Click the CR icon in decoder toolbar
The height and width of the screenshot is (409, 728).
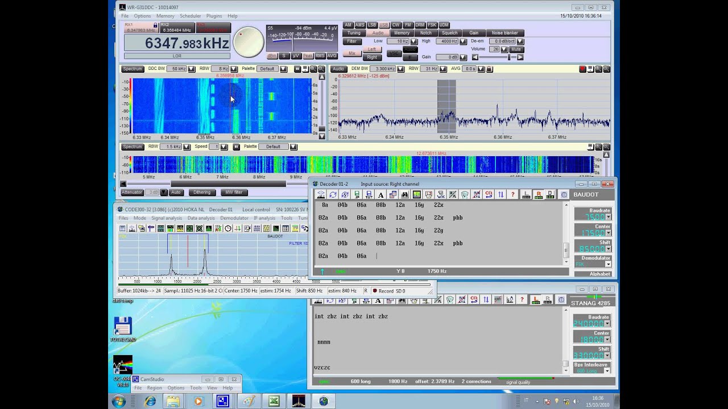pyautogui.click(x=489, y=194)
